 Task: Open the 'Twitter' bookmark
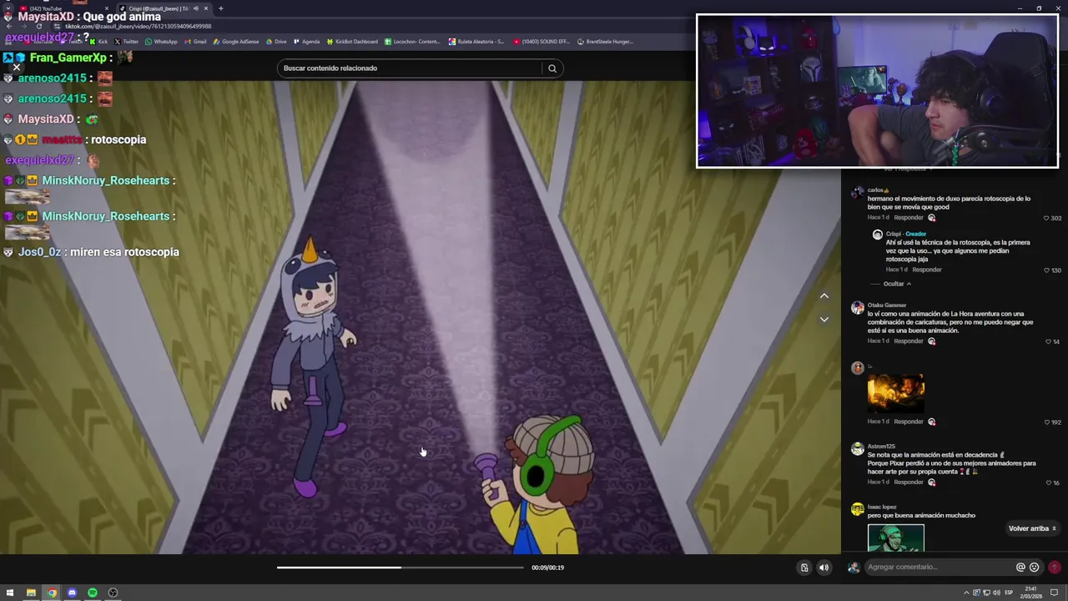[x=127, y=42]
